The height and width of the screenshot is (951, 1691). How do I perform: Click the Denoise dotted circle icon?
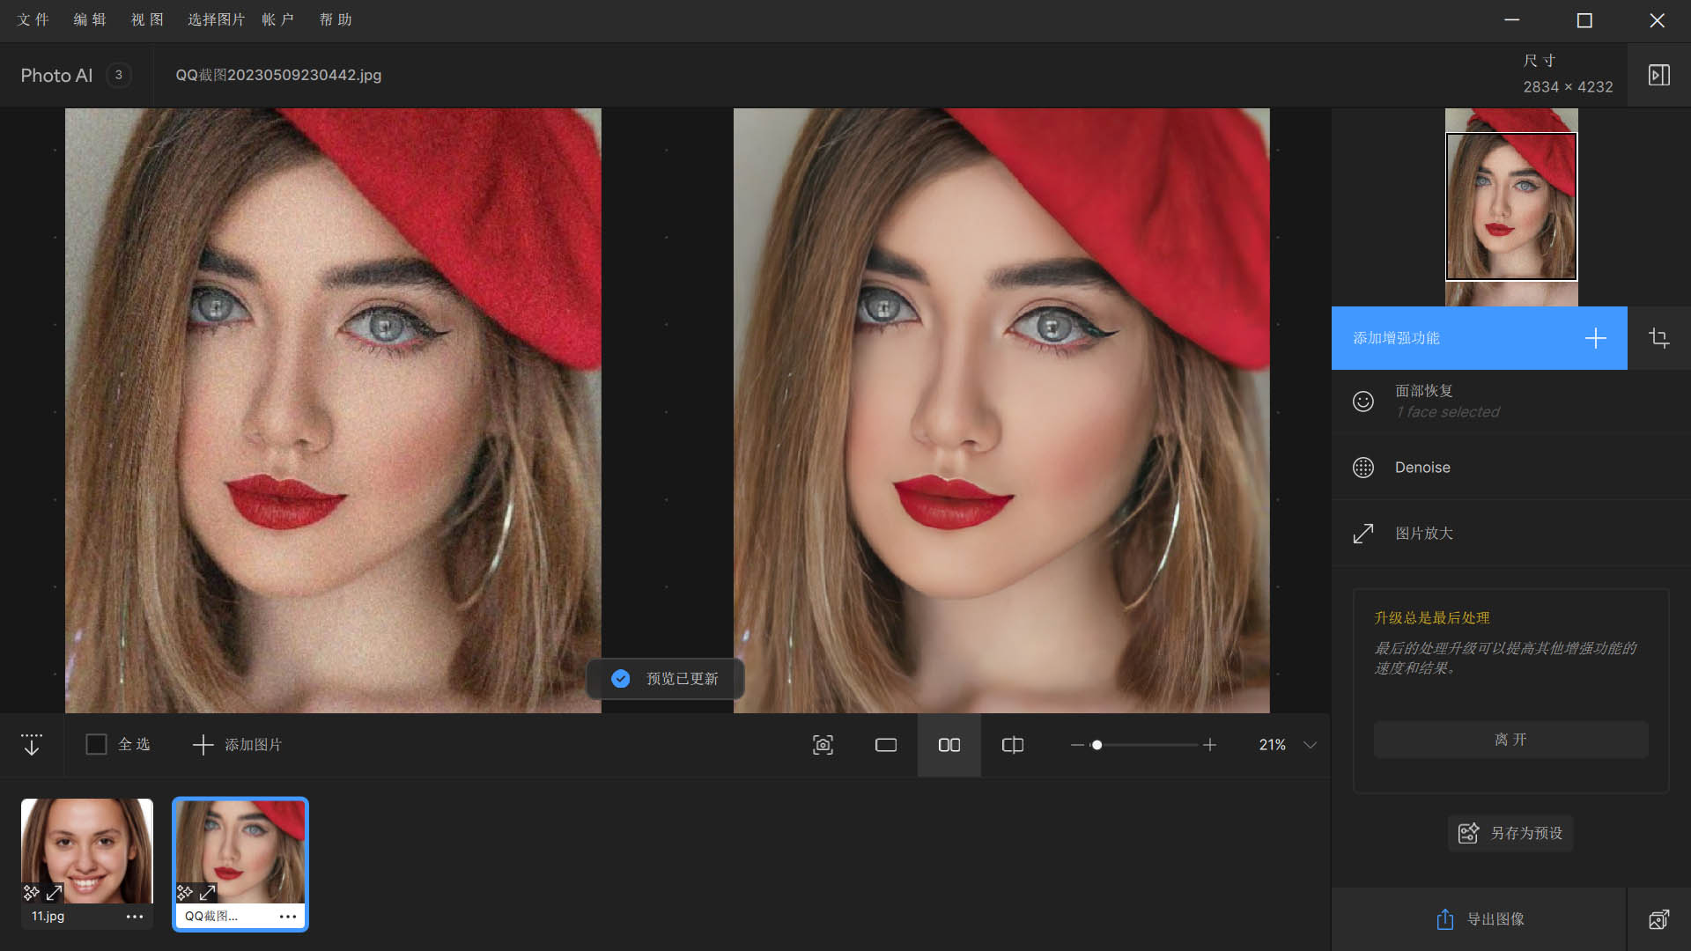click(x=1362, y=468)
